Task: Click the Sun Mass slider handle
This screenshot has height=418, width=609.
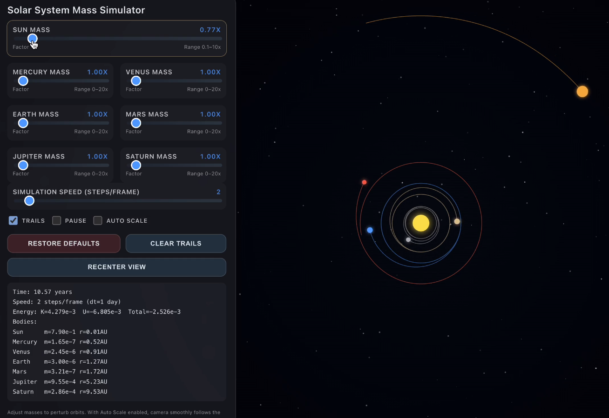Action: 32,39
